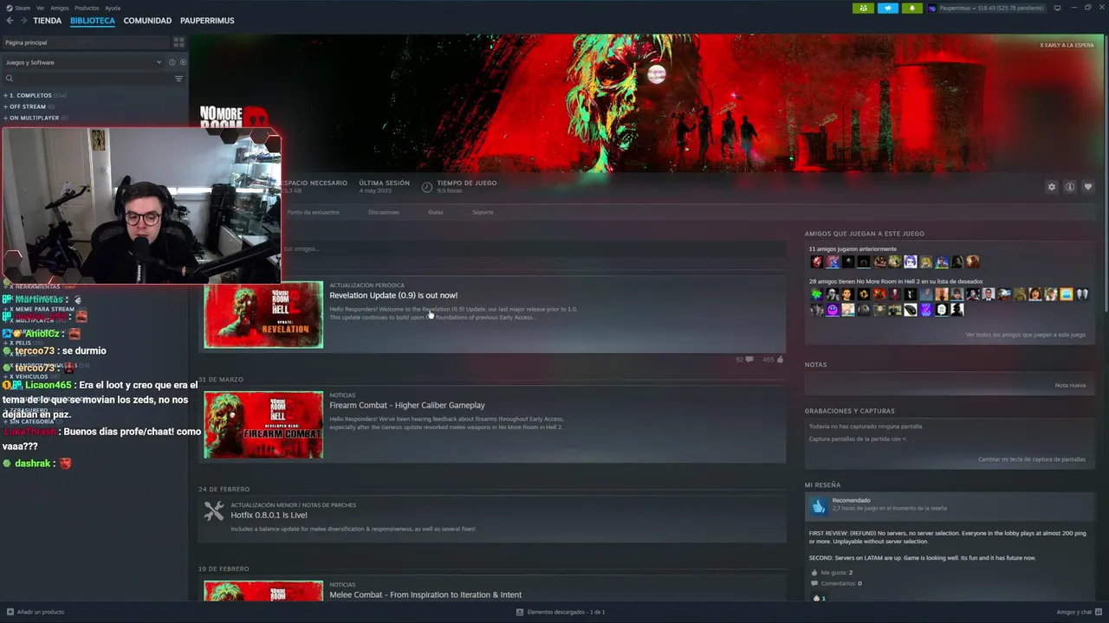Sort library by recent activity clock icon
1109x623 pixels.
point(172,62)
